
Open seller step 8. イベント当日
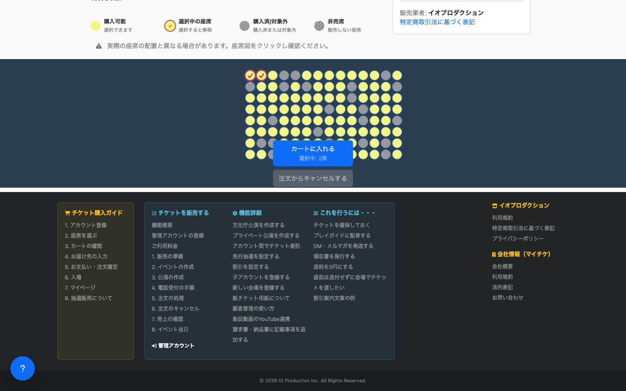[x=170, y=329]
